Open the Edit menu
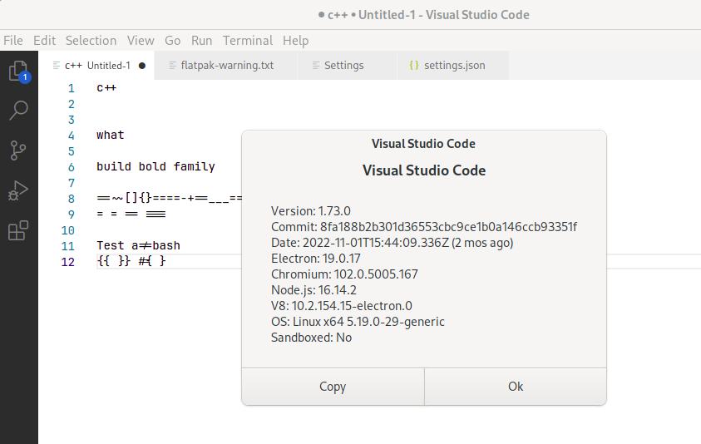 (44, 41)
